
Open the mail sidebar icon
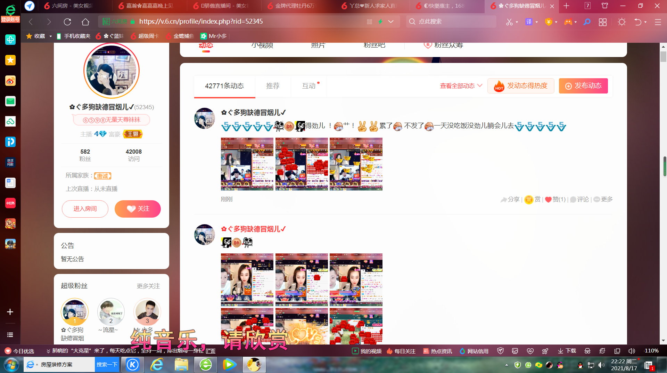coord(10,101)
